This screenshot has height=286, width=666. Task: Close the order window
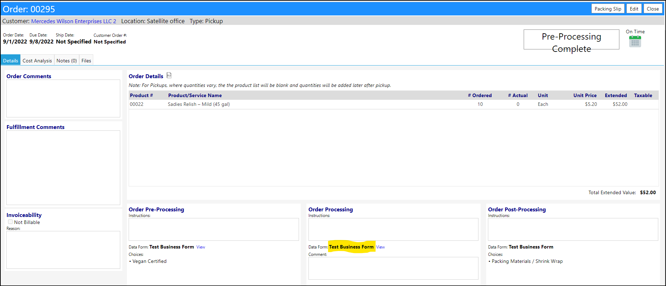[653, 9]
